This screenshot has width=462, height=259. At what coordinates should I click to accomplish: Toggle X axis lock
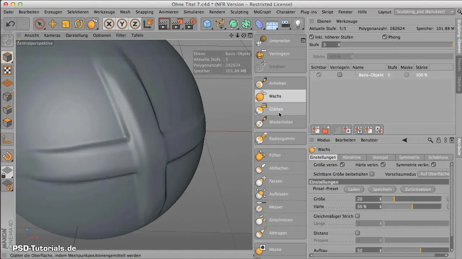coord(109,24)
